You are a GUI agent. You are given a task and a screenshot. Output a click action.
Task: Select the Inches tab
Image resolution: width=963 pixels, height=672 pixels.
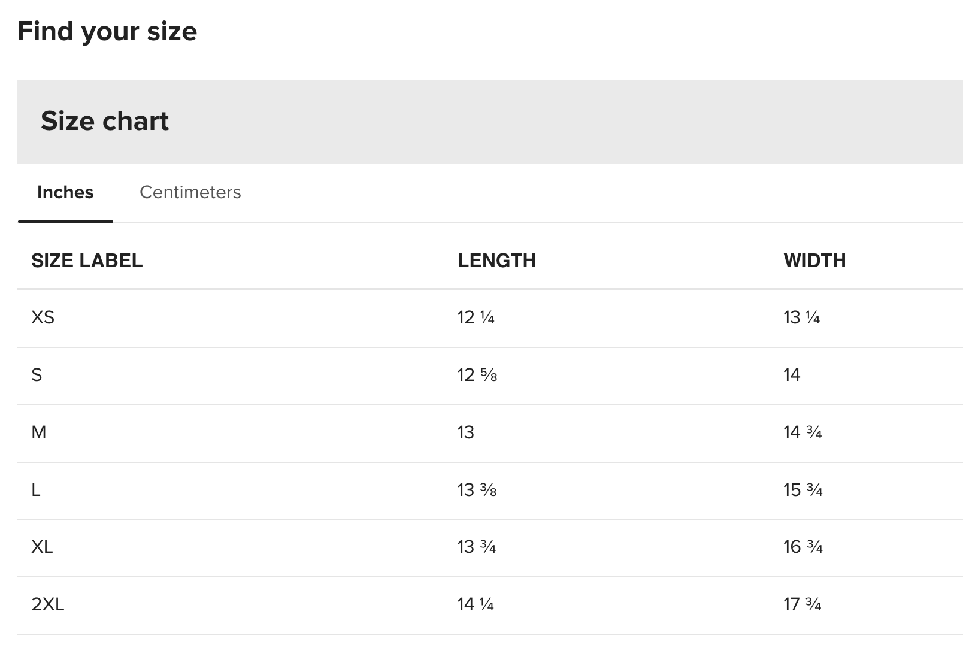(x=65, y=192)
